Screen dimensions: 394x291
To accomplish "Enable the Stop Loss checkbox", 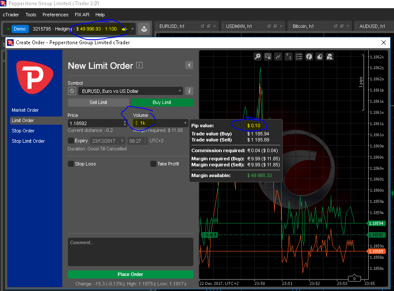I will (x=71, y=164).
